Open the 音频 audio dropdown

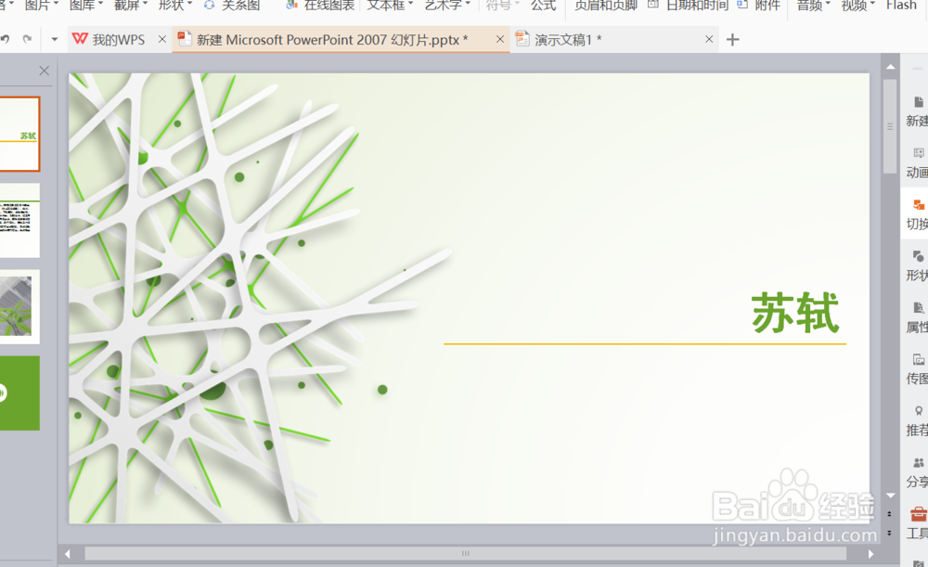(813, 6)
